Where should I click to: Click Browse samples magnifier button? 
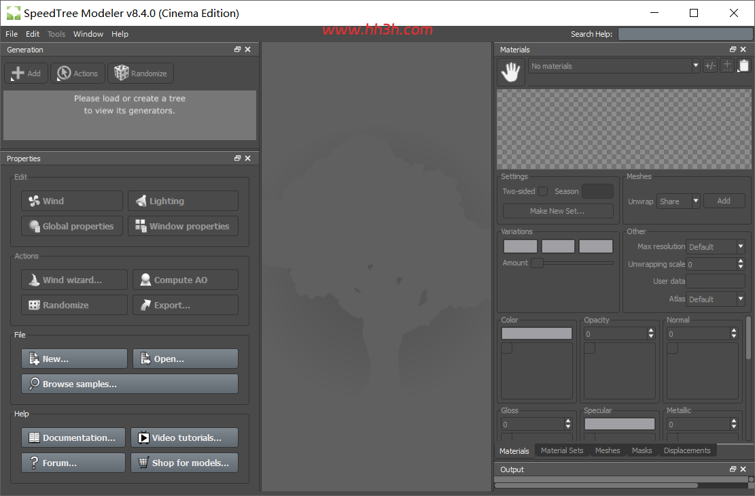[x=130, y=384]
